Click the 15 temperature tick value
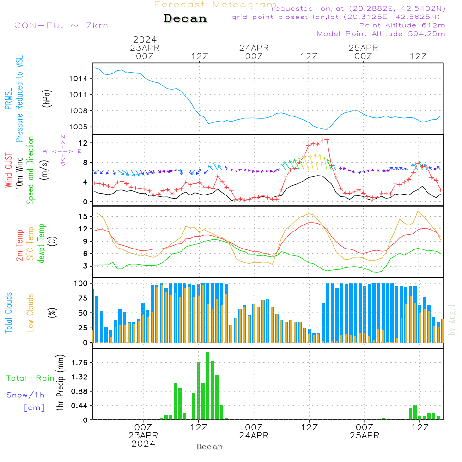Screen dimensions: 462x462 tap(83, 217)
